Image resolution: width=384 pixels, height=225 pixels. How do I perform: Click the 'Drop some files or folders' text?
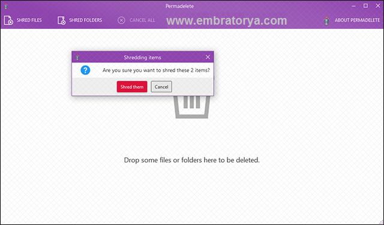[x=192, y=160]
